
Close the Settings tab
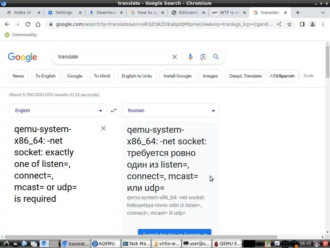(80, 13)
